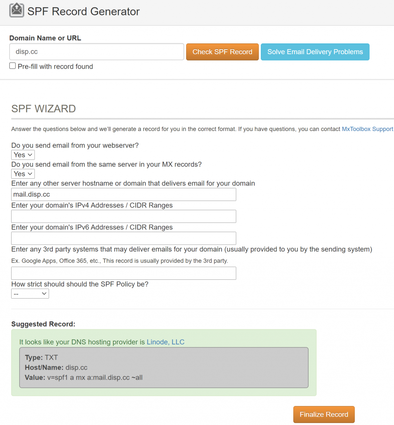
Task: Open the webserver email Yes dropdown
Action: pos(23,155)
